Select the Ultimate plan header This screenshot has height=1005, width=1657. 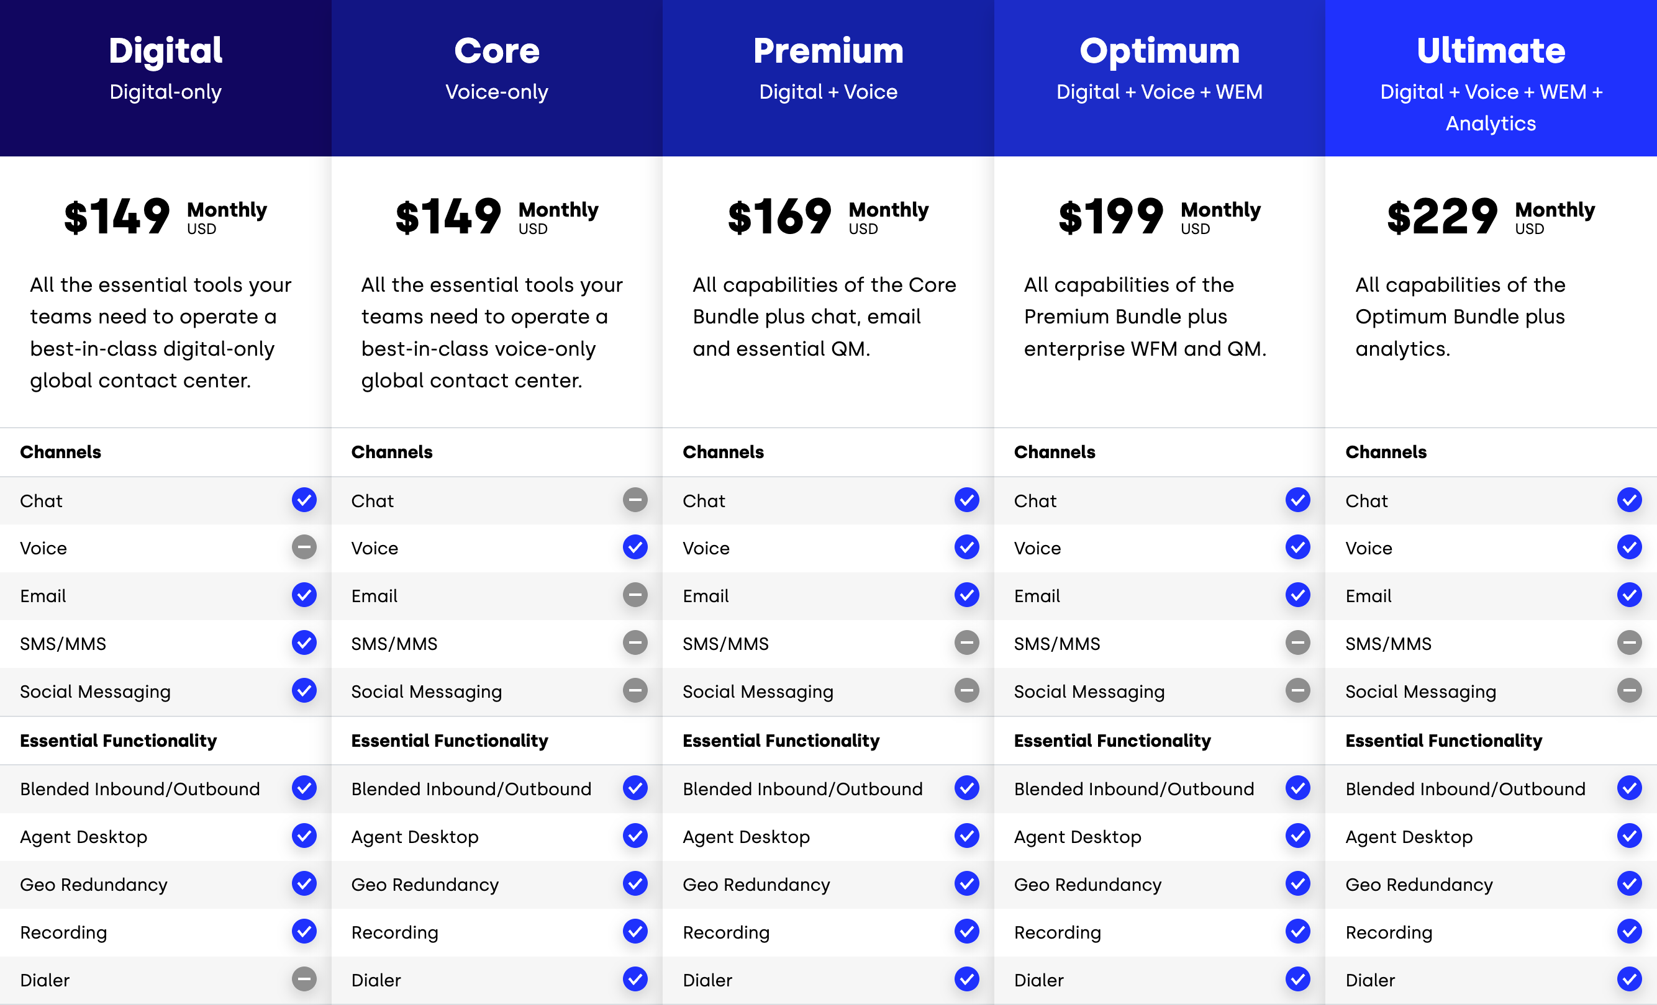pyautogui.click(x=1491, y=78)
